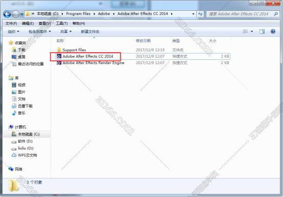Sort by the 大小 column header

click(x=213, y=41)
